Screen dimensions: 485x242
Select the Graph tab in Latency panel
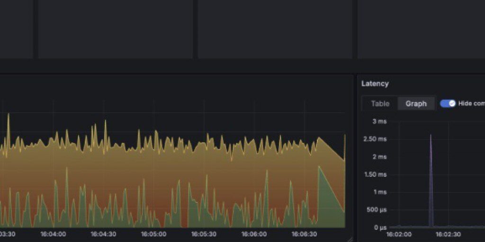[416, 104]
